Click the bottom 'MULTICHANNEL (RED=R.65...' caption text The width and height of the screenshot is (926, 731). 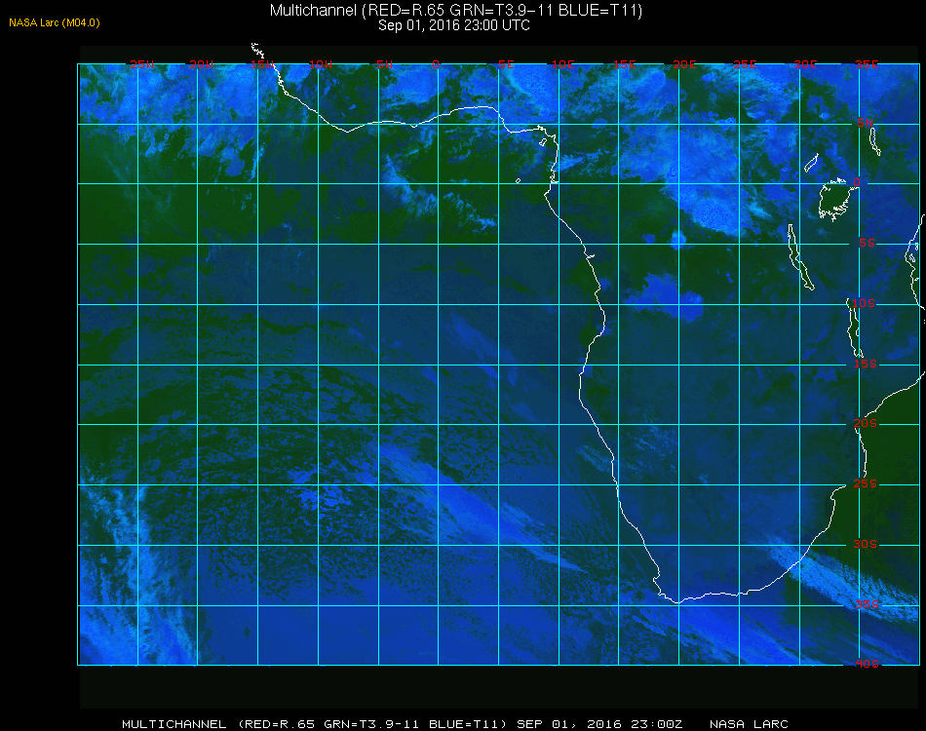click(314, 724)
